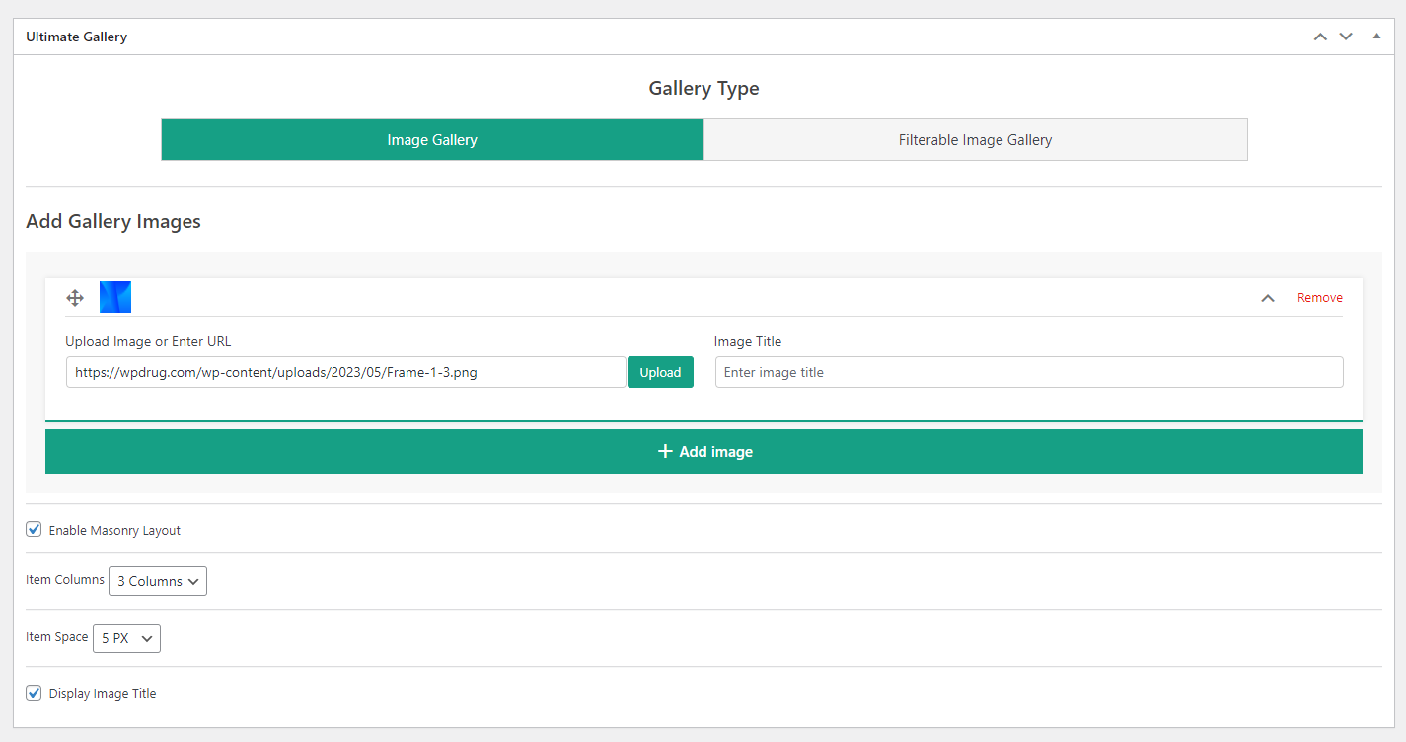Click the Item Columns label
This screenshot has width=1406, height=742.
(65, 580)
